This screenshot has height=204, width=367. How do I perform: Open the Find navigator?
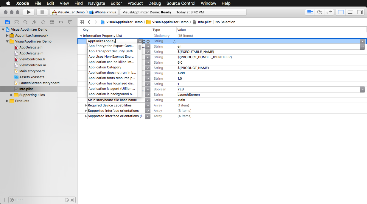(x=25, y=22)
